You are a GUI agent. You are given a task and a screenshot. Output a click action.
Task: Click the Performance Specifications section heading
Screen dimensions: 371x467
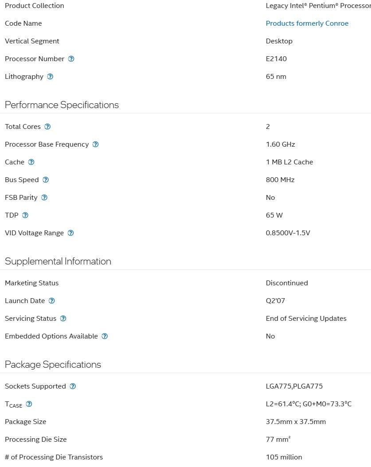tap(62, 105)
